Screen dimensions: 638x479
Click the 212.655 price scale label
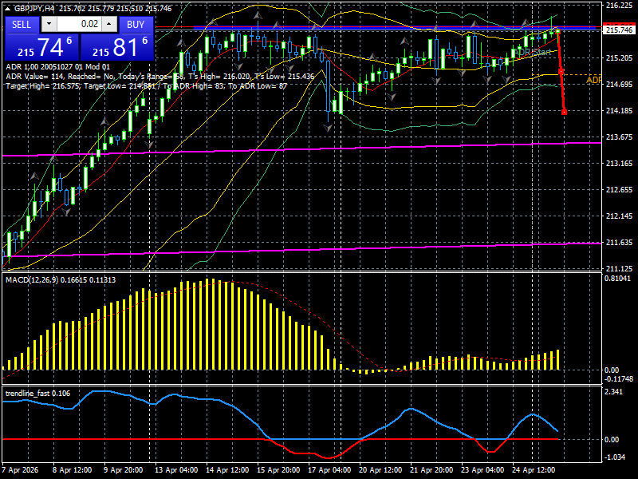[619, 190]
